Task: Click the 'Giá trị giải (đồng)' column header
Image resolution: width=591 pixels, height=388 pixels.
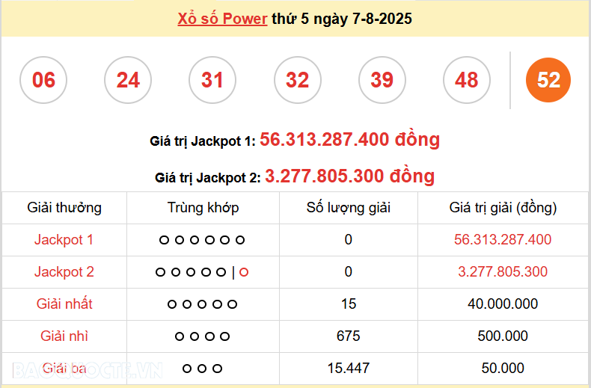Action: click(x=503, y=208)
